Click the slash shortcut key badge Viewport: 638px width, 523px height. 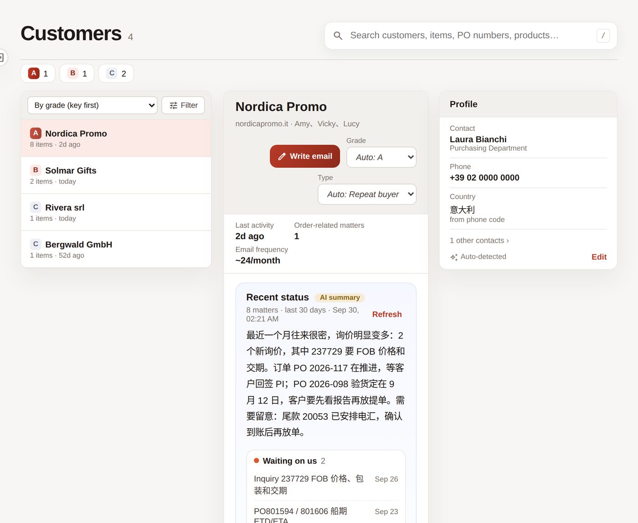pyautogui.click(x=603, y=36)
